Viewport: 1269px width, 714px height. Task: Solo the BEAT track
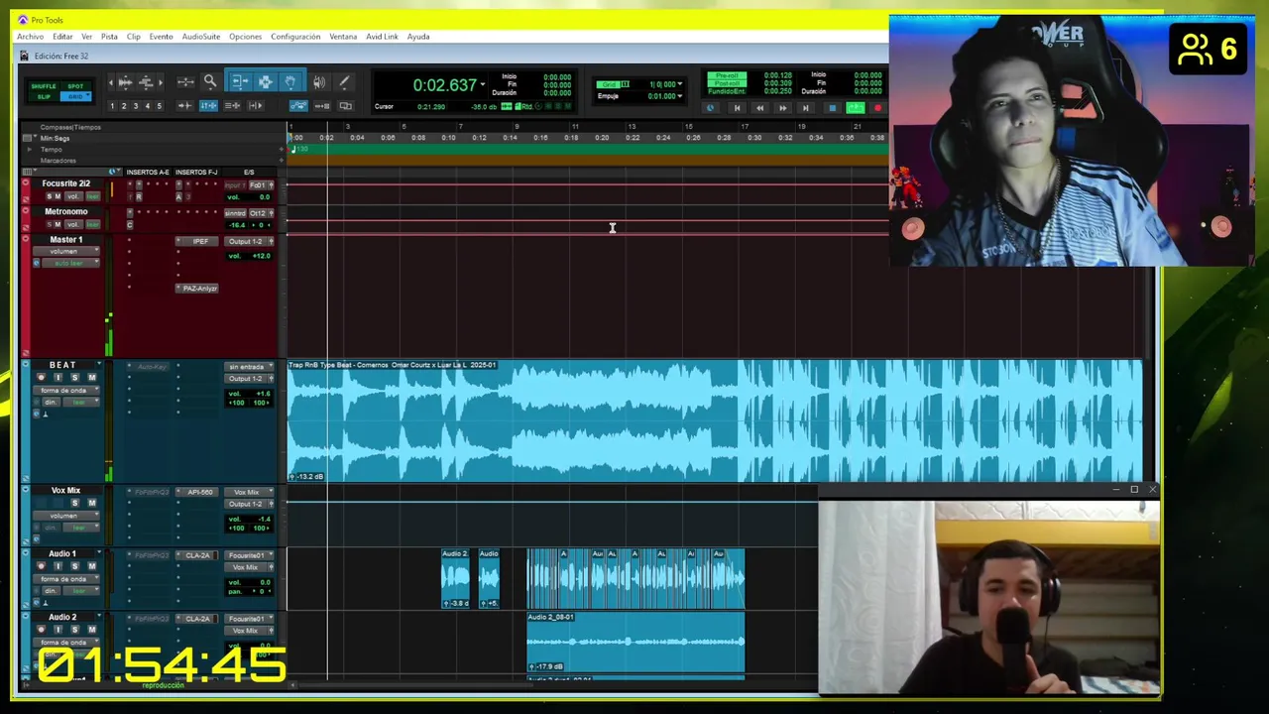pyautogui.click(x=74, y=377)
